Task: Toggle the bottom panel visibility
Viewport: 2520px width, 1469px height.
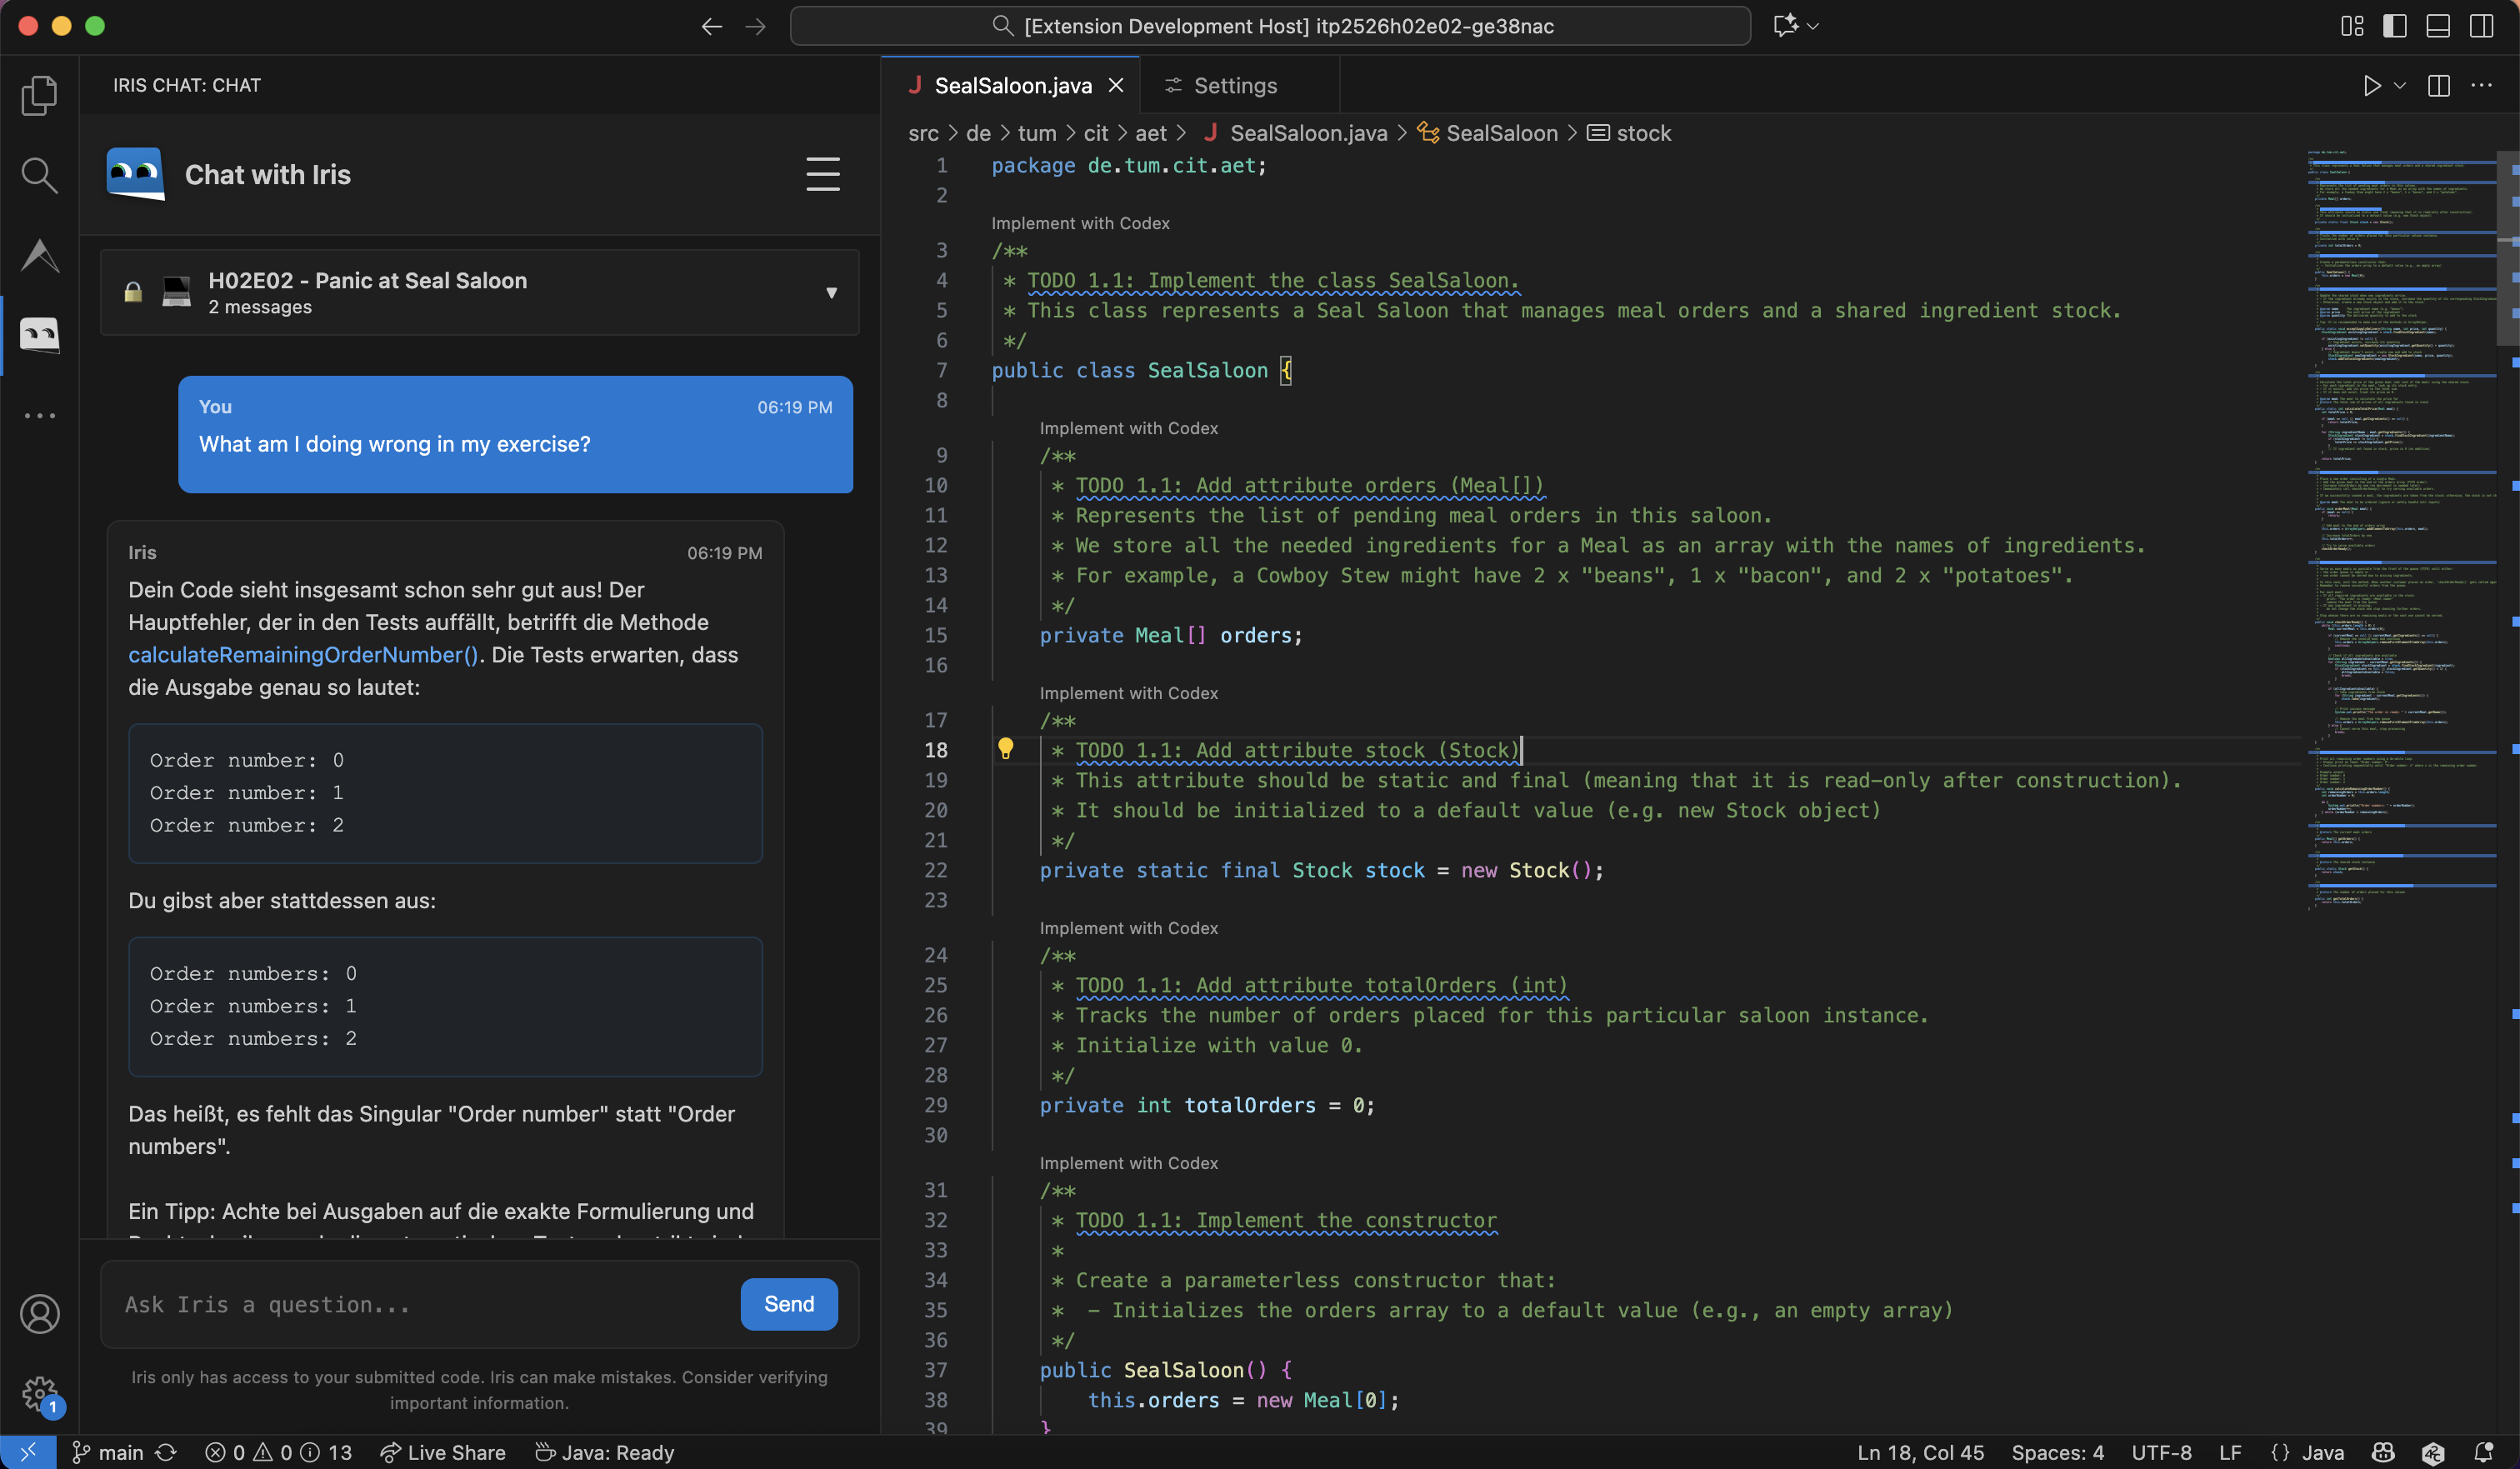Action: (2437, 26)
